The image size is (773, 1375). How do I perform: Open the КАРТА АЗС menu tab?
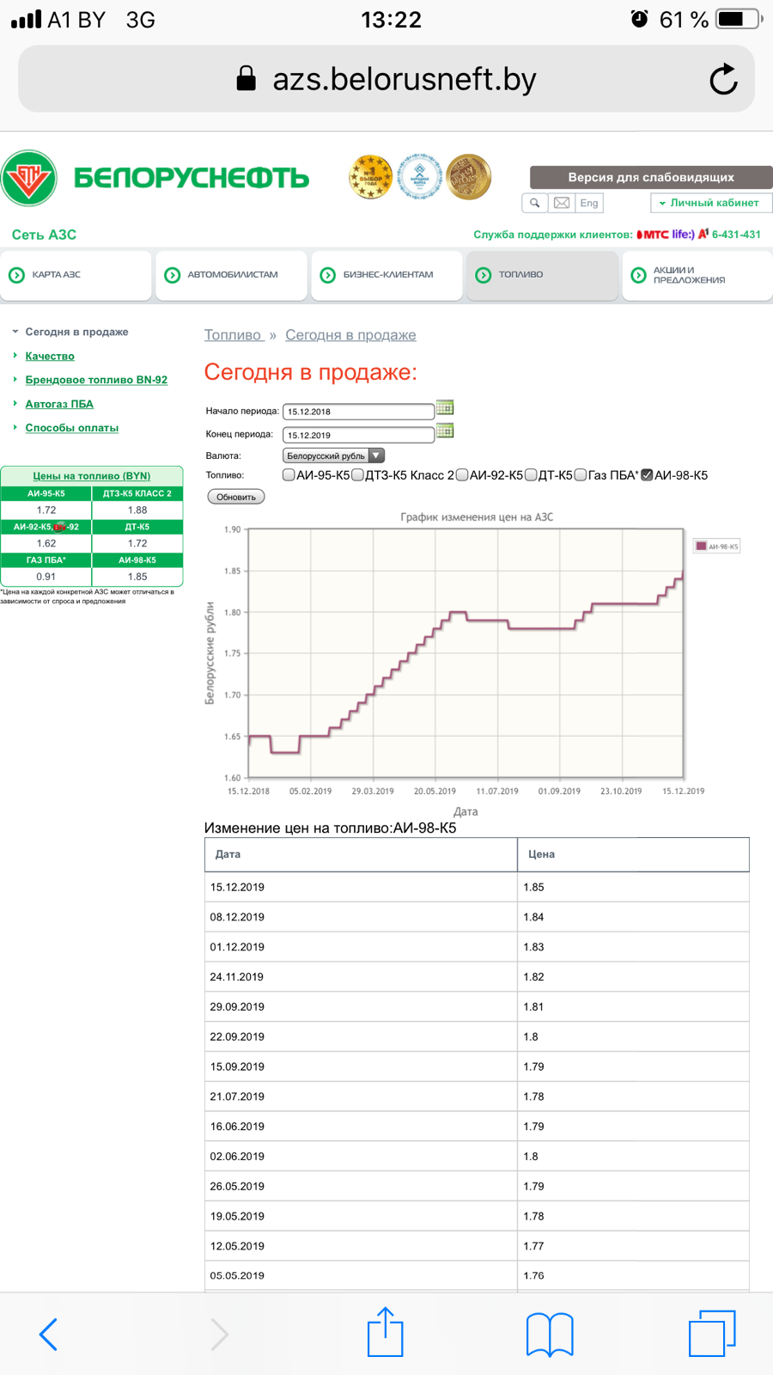click(x=76, y=275)
